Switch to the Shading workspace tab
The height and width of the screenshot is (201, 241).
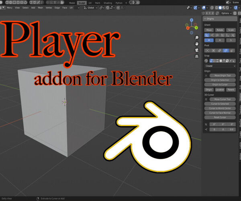point(108,3)
